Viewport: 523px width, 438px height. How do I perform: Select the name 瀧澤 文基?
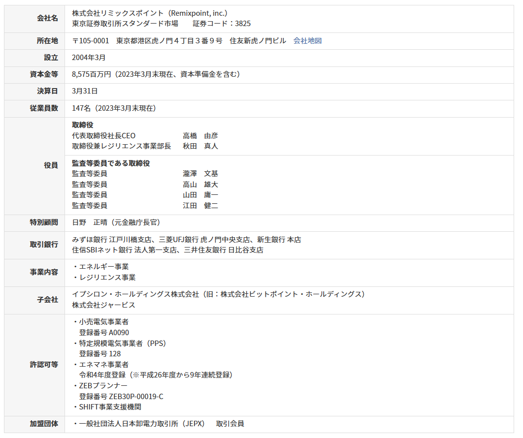click(200, 174)
